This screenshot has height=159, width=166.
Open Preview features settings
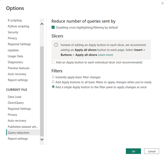pyautogui.click(x=19, y=68)
